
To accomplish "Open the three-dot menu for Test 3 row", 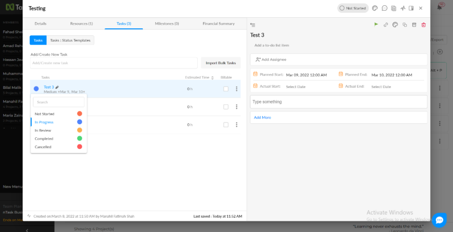I will point(237,89).
